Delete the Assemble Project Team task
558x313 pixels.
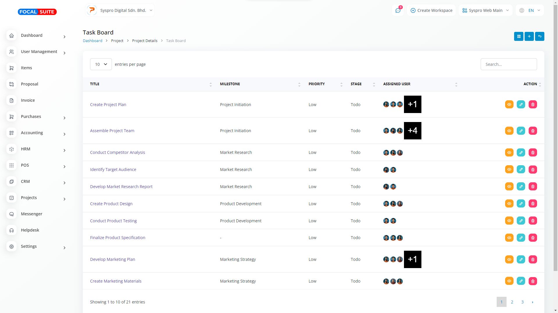[532, 131]
